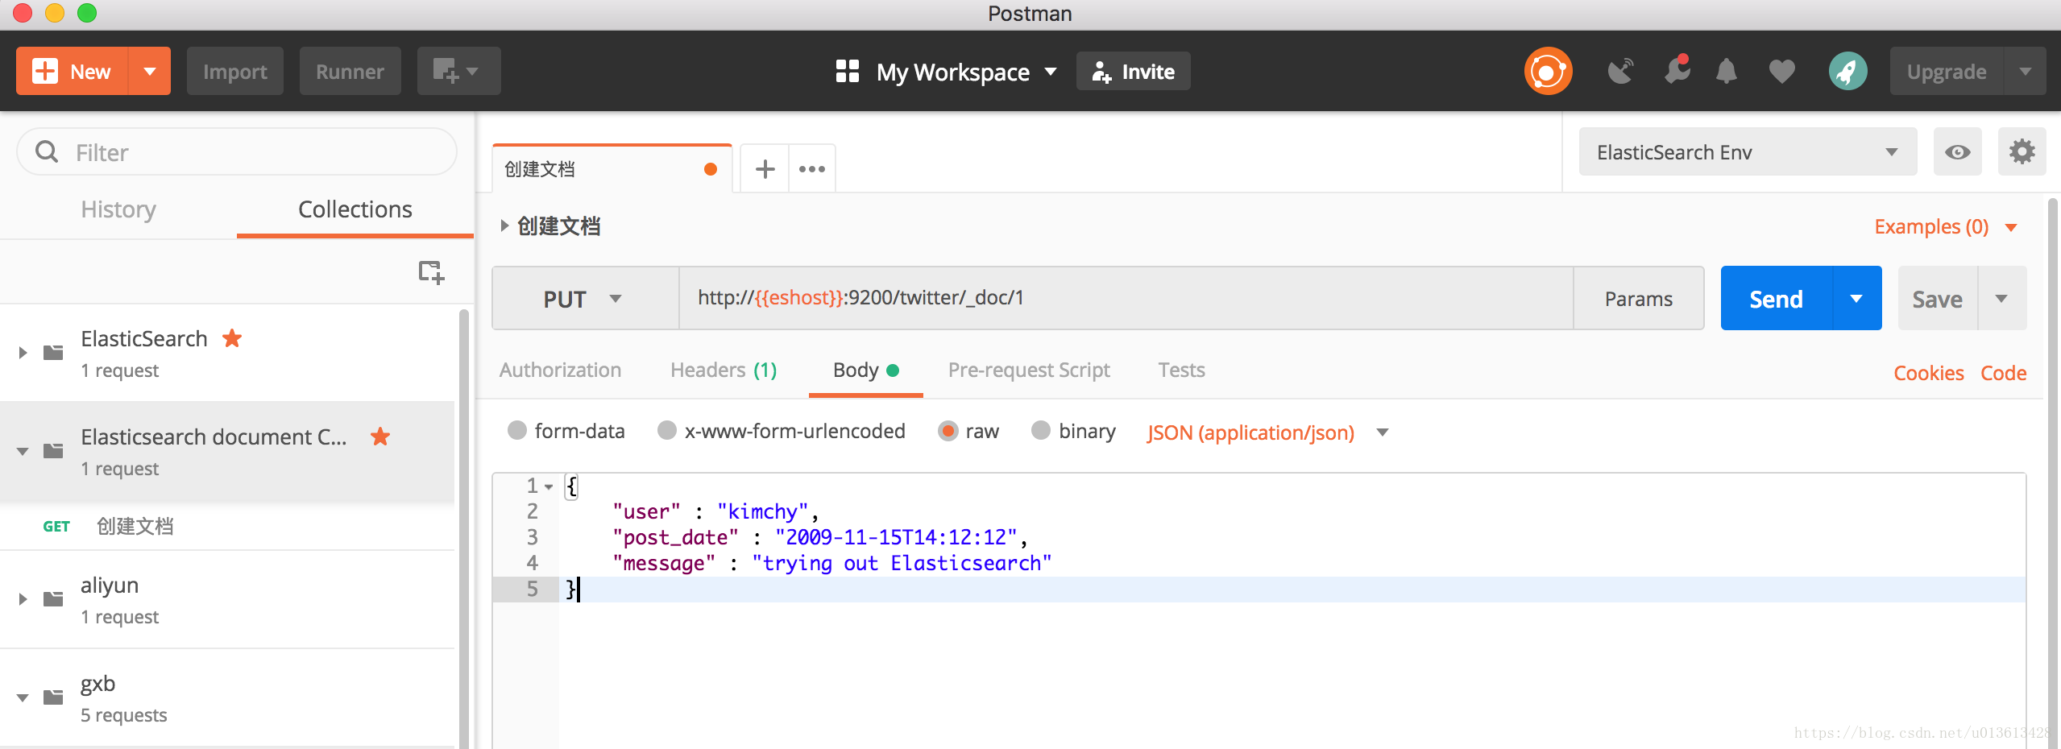Expand the aliyun collection

[x=23, y=599]
